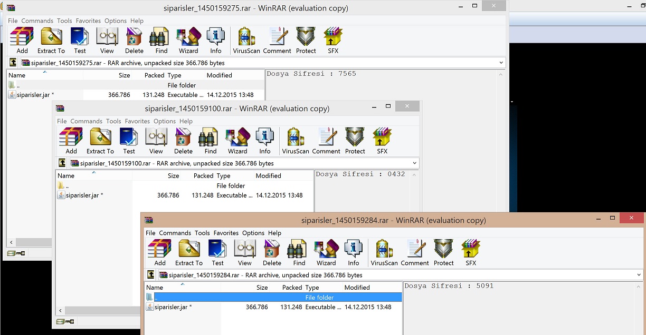Click SFX icon in siparisler_1450159100 window
This screenshot has width=646, height=335.
tap(382, 141)
